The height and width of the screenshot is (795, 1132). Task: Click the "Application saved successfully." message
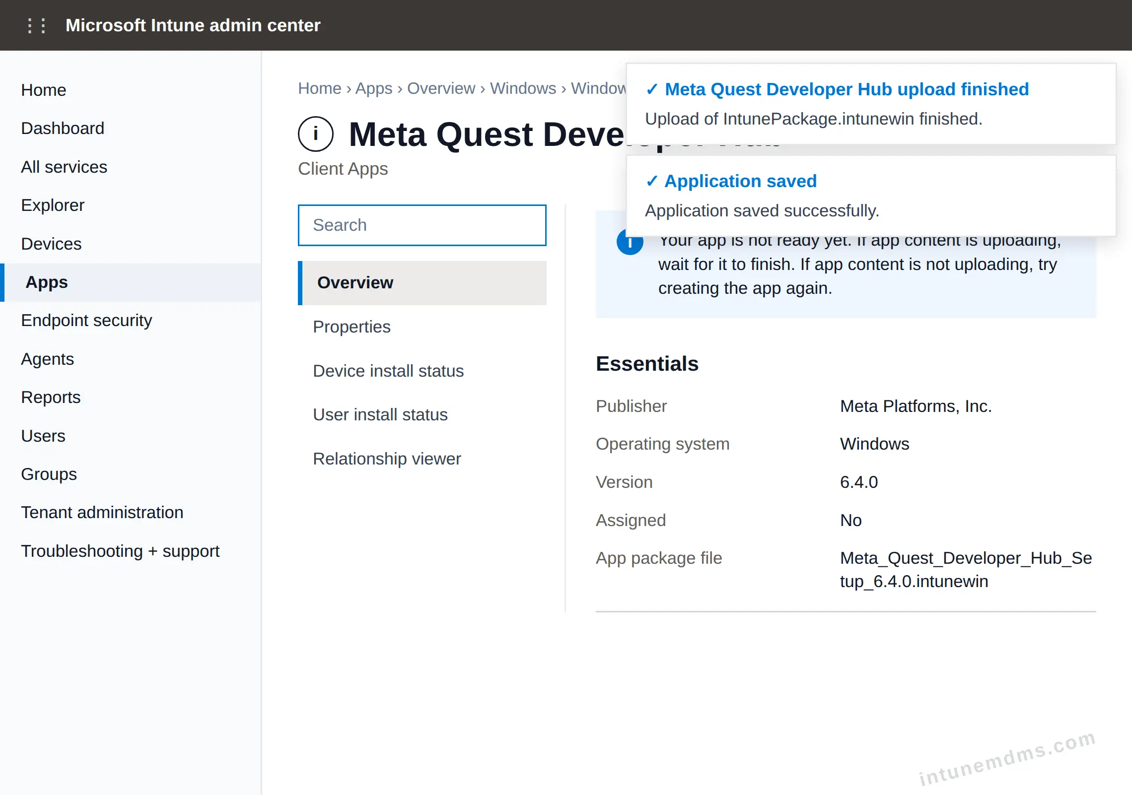tap(762, 211)
